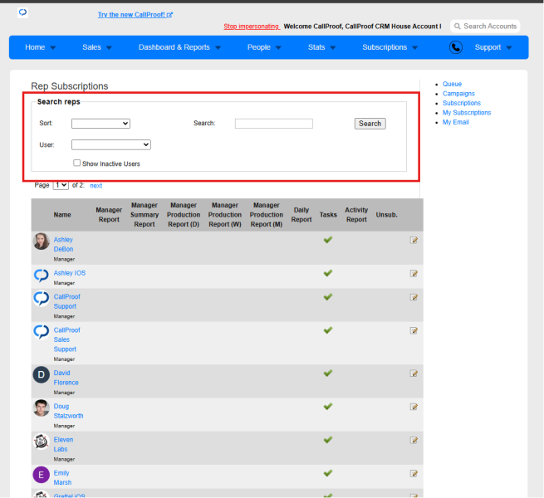The image size is (544, 498).
Task: Open the Queue sidebar link
Action: 452,84
